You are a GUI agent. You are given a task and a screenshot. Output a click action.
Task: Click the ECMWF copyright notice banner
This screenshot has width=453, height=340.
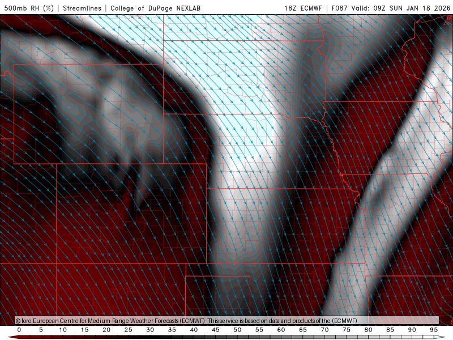[x=227, y=321]
